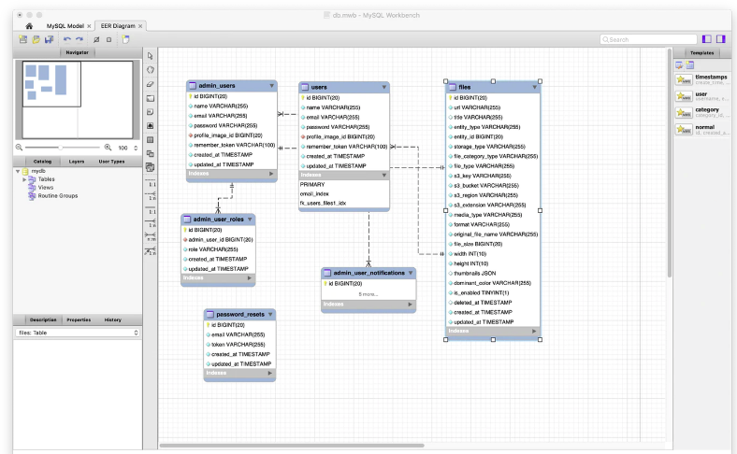Toggle the left sidebar visibility button
Screen dimensions: 737x454
pyautogui.click(x=707, y=39)
